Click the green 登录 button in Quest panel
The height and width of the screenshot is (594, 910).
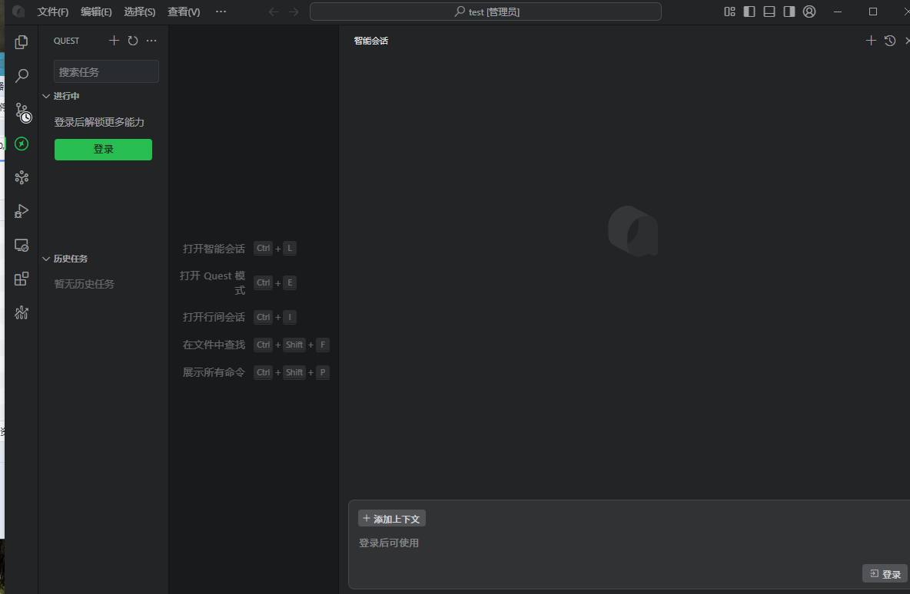[x=103, y=150]
